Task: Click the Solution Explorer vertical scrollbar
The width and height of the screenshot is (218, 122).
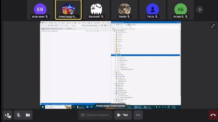Action: pyautogui.click(x=181, y=62)
